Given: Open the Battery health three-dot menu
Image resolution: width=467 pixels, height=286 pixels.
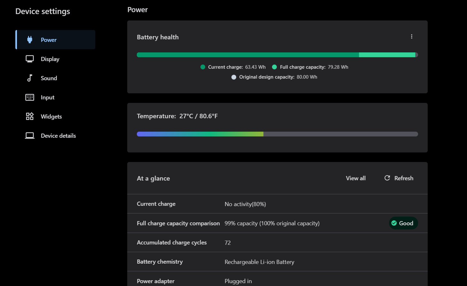Looking at the screenshot, I should (412, 36).
